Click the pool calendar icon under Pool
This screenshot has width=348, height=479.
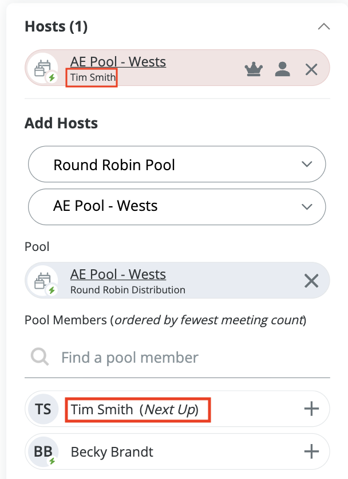tap(43, 281)
